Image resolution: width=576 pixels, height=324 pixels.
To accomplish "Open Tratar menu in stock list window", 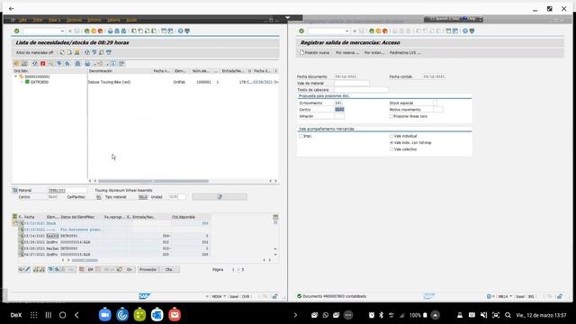I will click(38, 20).
